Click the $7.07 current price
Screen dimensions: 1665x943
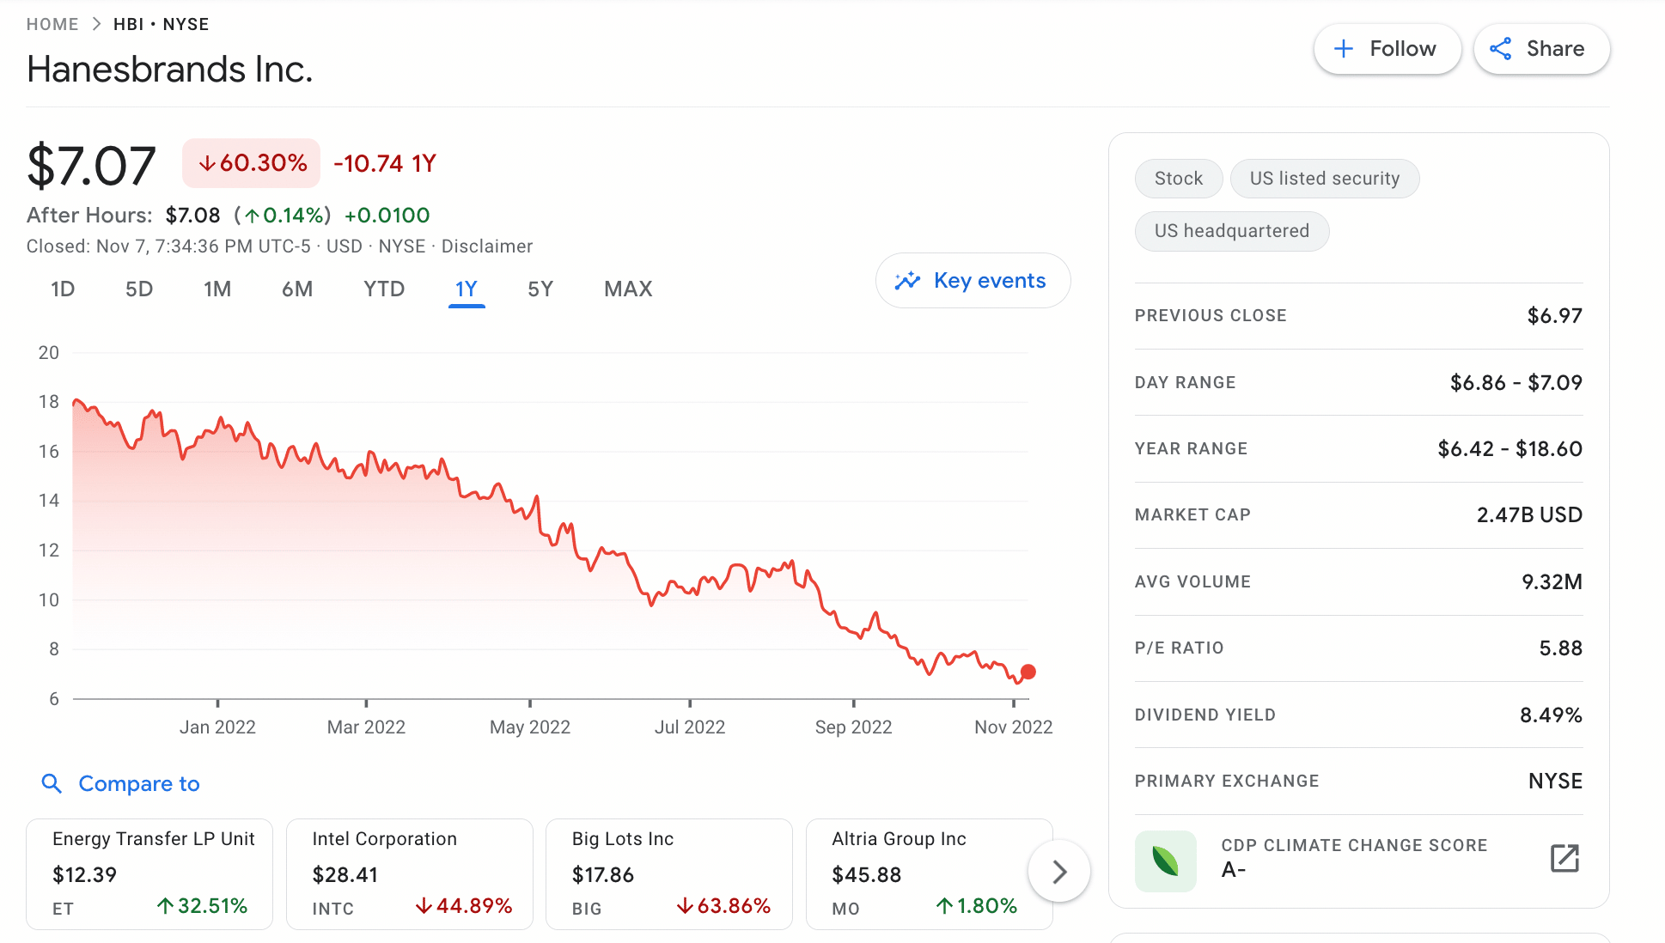(91, 166)
